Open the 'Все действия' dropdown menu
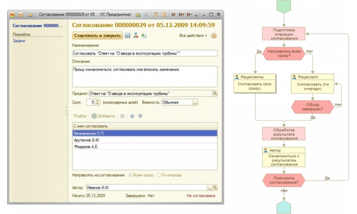This screenshot has height=214, width=357. [x=193, y=36]
